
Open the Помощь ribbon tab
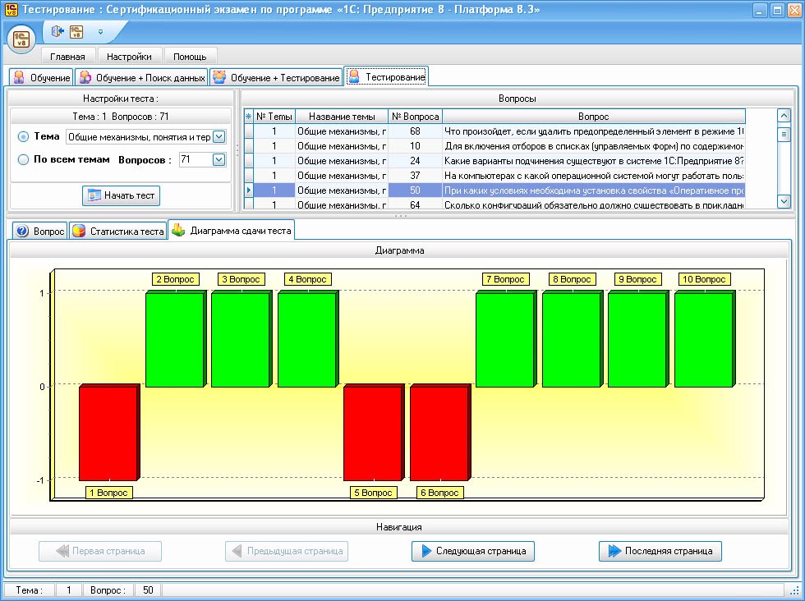[190, 57]
